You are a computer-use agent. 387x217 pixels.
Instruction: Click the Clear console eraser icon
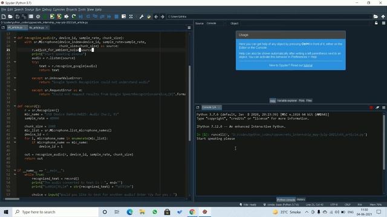[377, 107]
